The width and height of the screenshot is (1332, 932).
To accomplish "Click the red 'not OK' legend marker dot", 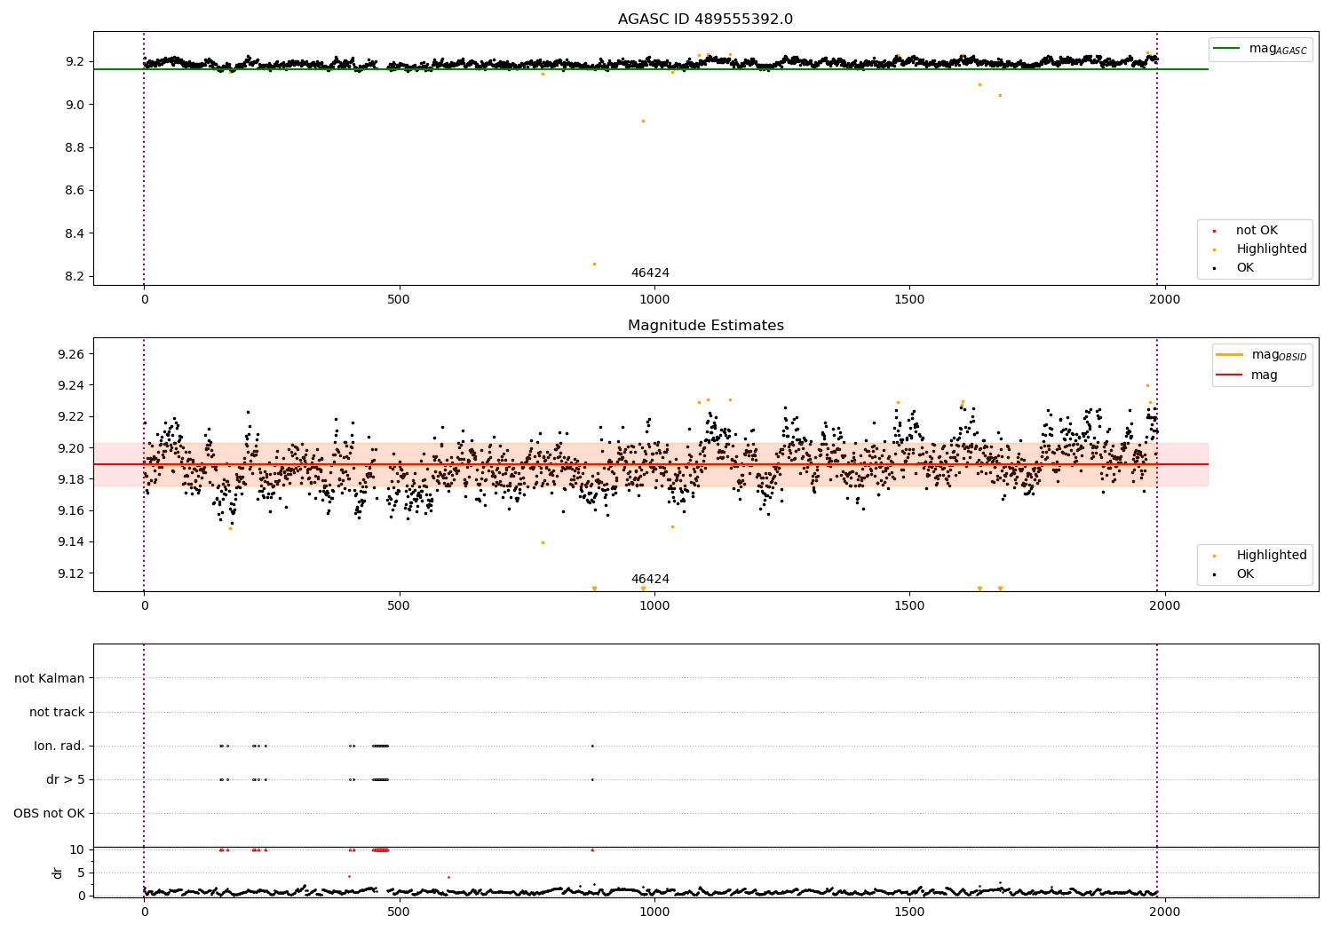I will (x=1213, y=232).
